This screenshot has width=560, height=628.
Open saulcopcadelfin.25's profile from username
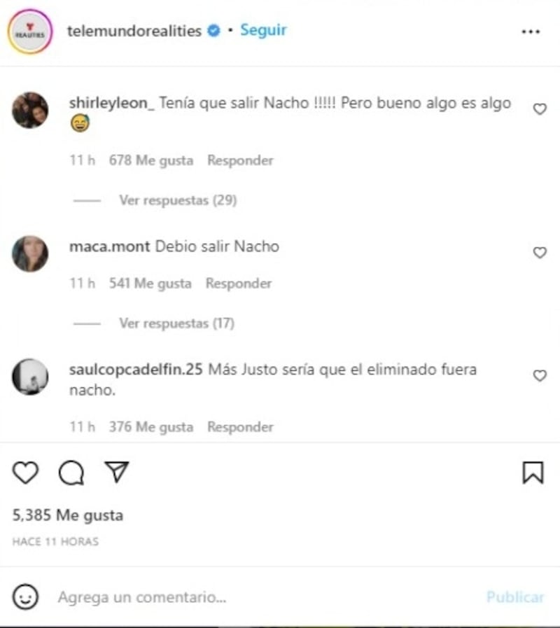coord(136,369)
